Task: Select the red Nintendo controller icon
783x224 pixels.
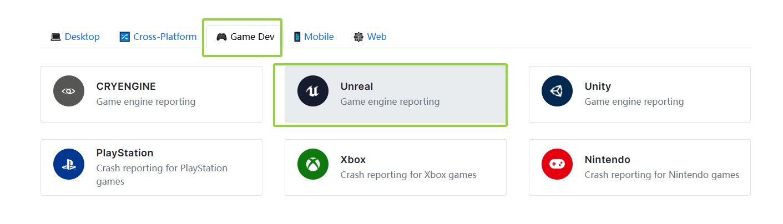Action: [557, 164]
